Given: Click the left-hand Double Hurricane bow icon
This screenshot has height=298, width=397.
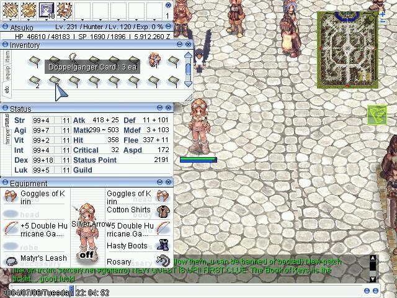Looking at the screenshot, I should 11,228.
